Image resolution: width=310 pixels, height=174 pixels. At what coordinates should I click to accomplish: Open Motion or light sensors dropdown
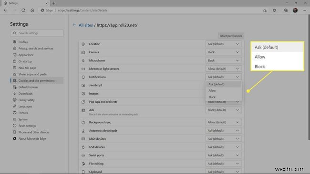click(x=223, y=69)
